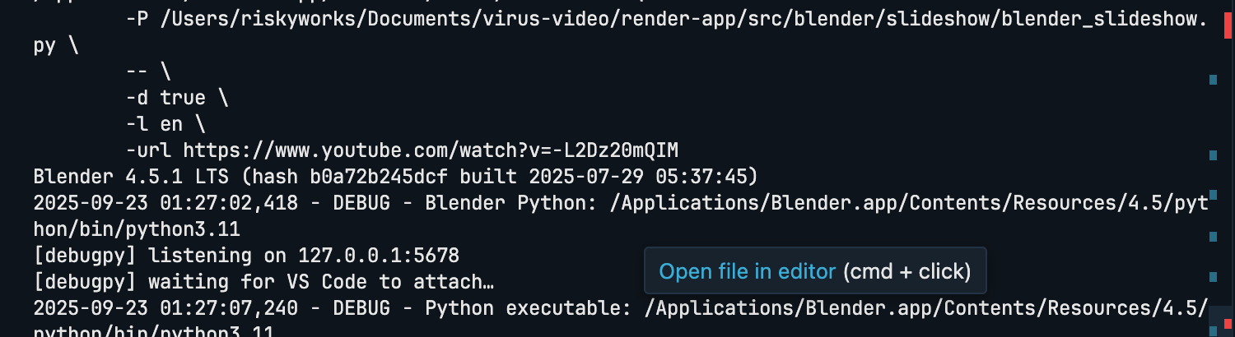Click the red overview marker at top of scrollbar
Screen dimensions: 1235x337
click(x=1228, y=25)
